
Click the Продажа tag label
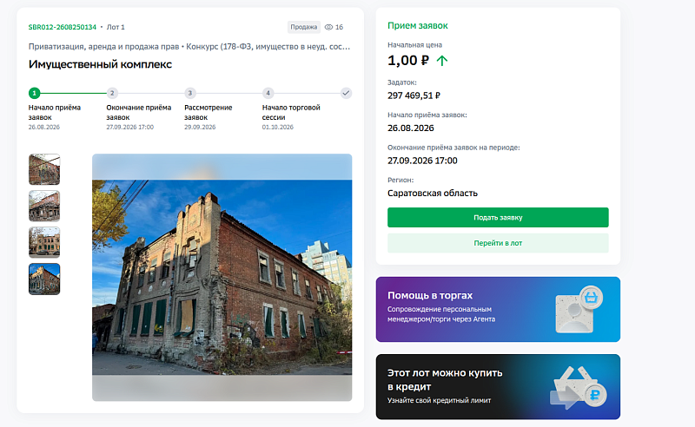click(303, 27)
